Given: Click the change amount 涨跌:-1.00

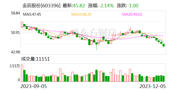Looking at the screenshot, I should point(128,6).
